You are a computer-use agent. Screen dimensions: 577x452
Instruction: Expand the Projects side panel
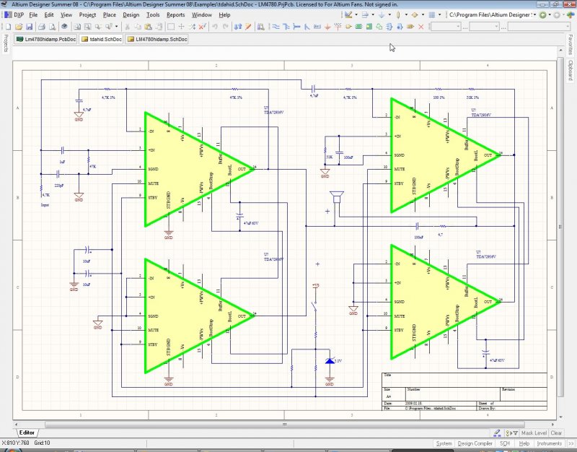click(6, 43)
